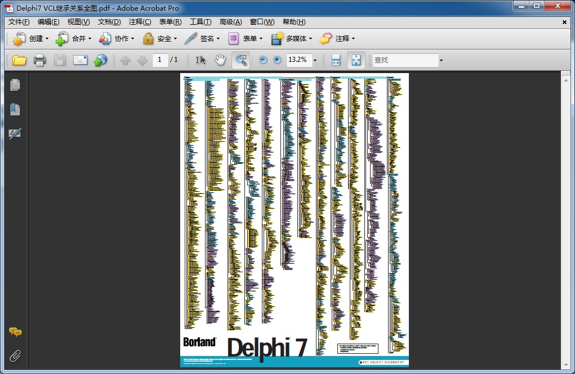This screenshot has height=374, width=575.
Task: Activate the Select text cursor tool
Action: 200,60
